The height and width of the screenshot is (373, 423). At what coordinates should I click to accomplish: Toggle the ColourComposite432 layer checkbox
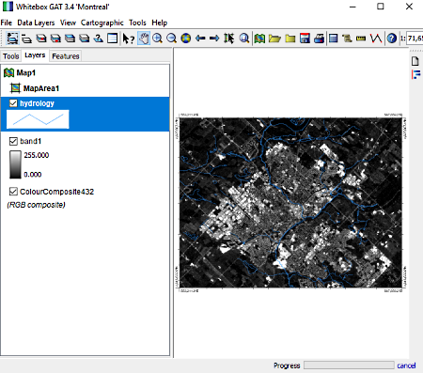click(x=13, y=192)
